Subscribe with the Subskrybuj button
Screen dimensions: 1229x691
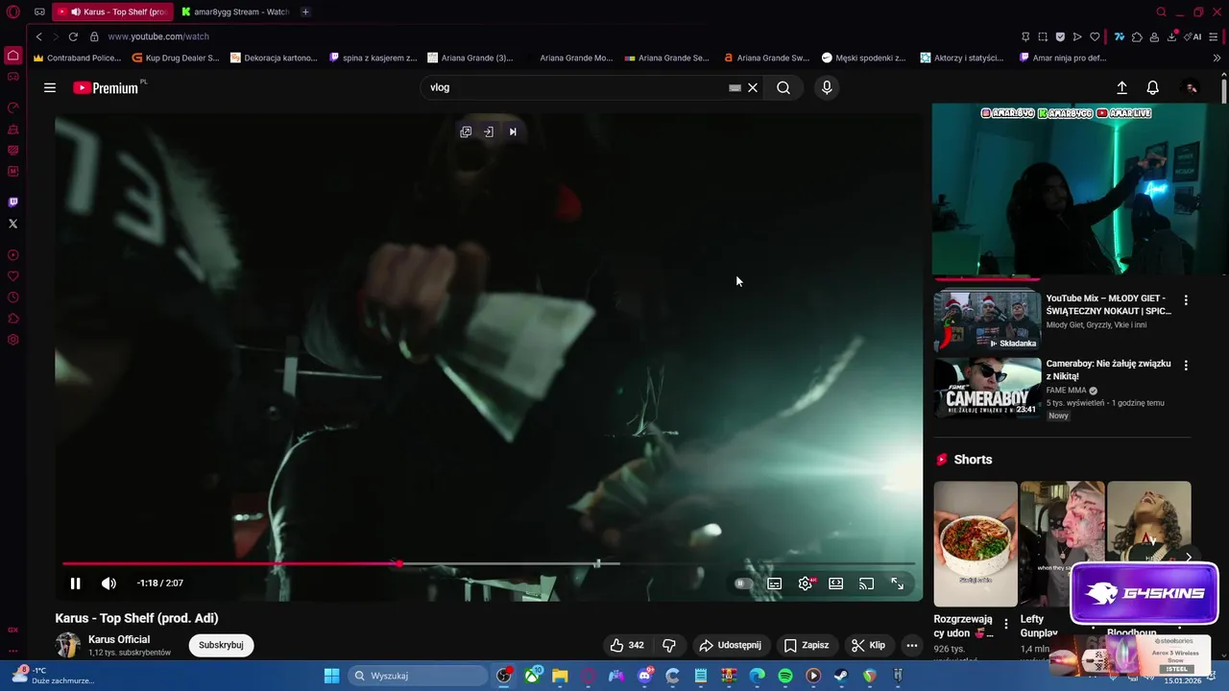tap(221, 645)
